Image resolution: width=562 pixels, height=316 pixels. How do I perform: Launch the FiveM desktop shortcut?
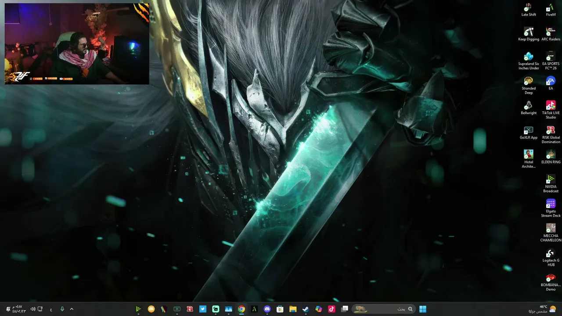pos(551,10)
